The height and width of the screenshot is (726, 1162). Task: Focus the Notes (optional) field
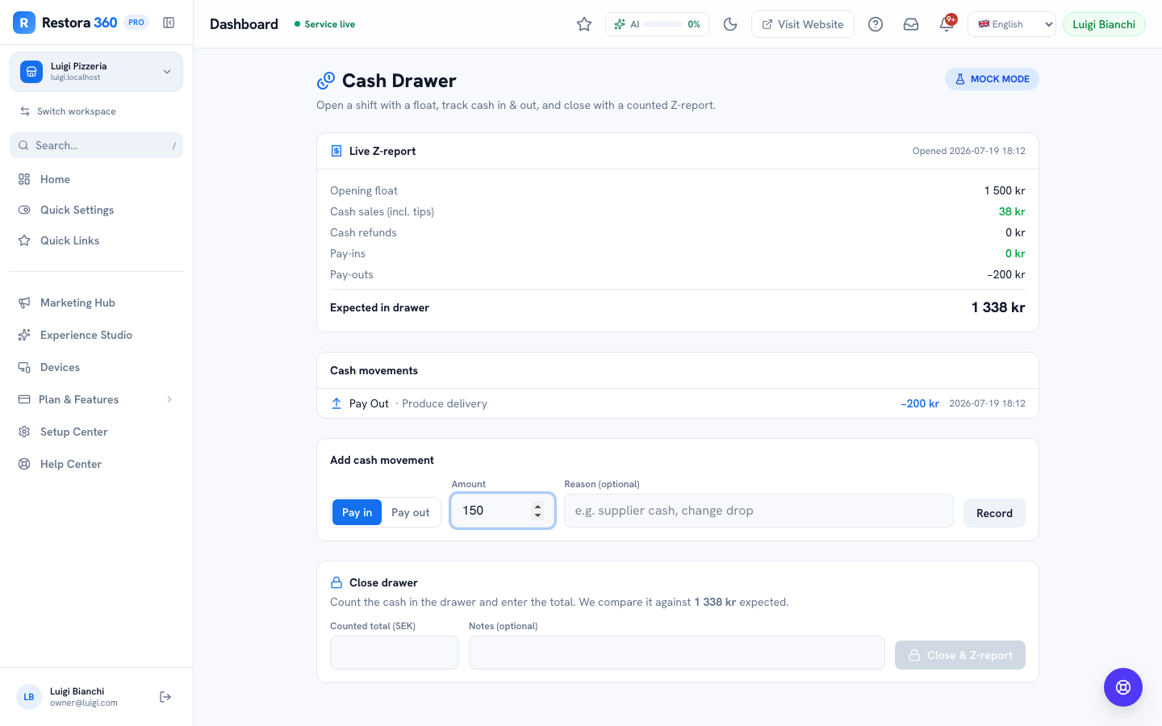[x=676, y=653]
